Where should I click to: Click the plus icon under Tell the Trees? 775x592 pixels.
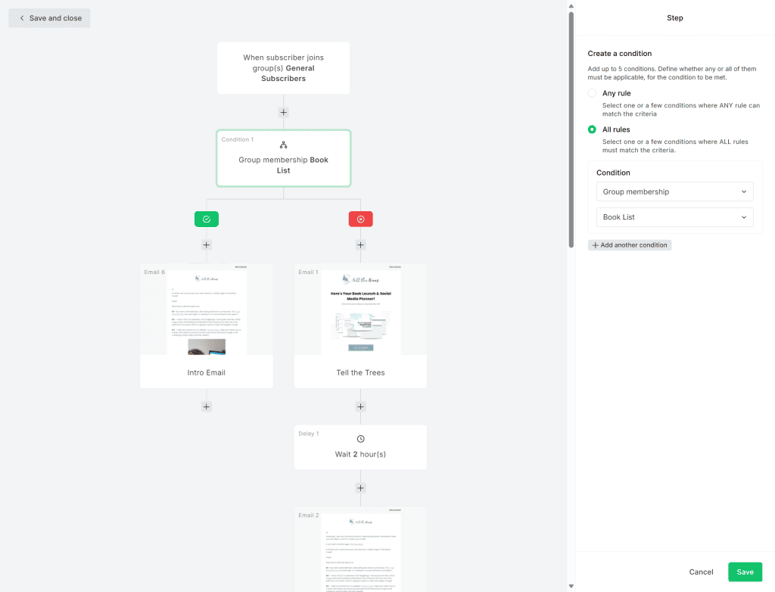pos(360,406)
